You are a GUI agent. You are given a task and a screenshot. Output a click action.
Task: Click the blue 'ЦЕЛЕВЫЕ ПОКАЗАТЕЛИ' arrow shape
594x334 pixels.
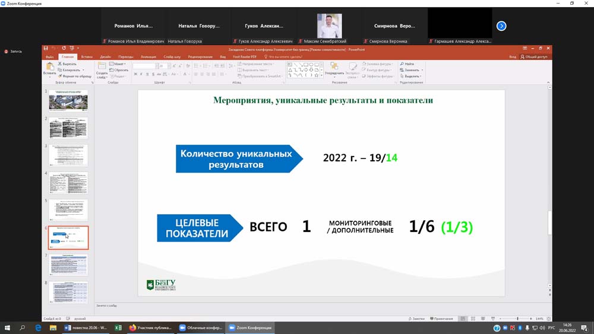(x=200, y=228)
